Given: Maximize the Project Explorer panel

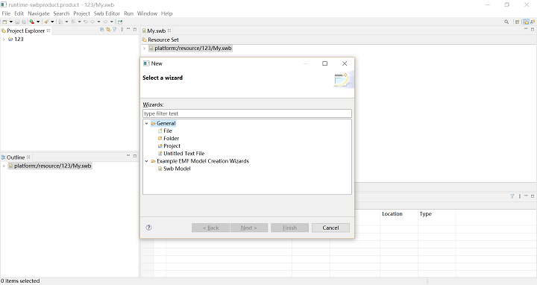Looking at the screenshot, I should point(135,30).
